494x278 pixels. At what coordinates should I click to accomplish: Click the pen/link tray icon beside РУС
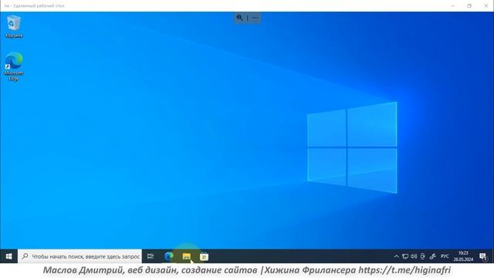(x=432, y=256)
